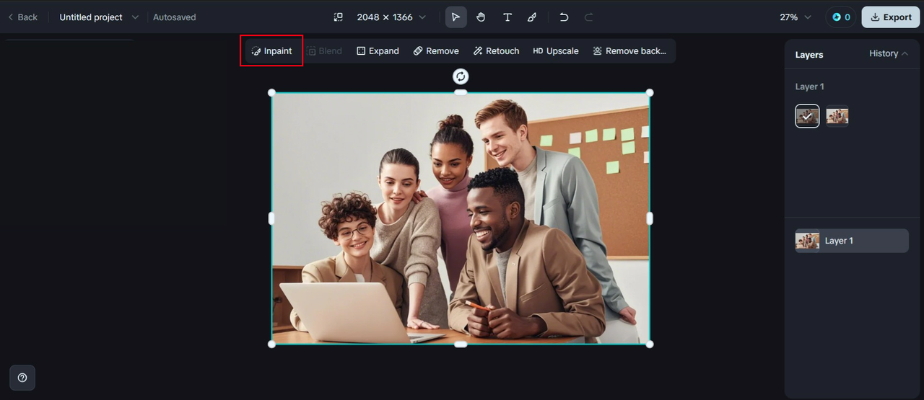Open the 27% zoom level dropdown
The height and width of the screenshot is (400, 924).
click(796, 17)
